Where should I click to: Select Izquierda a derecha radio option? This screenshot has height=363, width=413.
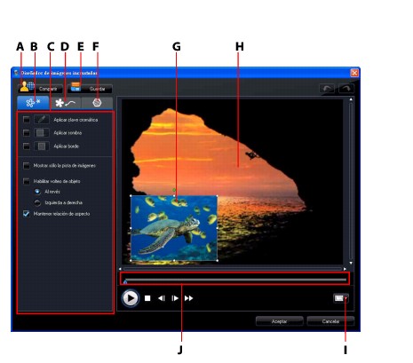coord(37,202)
